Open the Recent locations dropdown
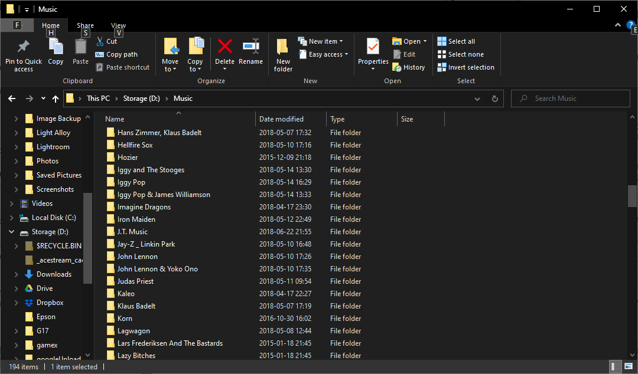 point(43,99)
